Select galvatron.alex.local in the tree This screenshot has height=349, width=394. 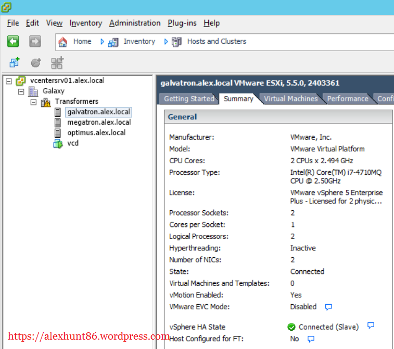click(98, 112)
